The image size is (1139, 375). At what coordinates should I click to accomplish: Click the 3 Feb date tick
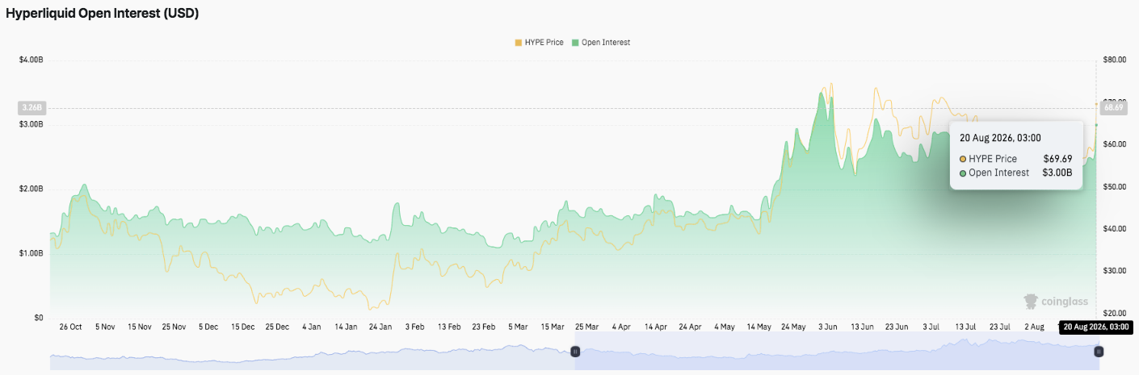click(414, 327)
